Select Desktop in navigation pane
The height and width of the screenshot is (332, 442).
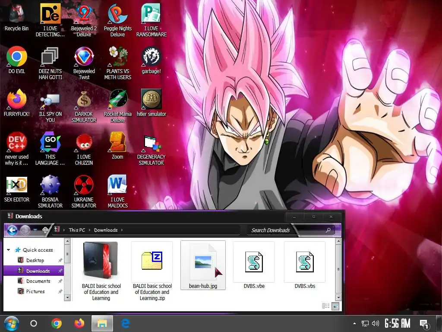point(35,260)
